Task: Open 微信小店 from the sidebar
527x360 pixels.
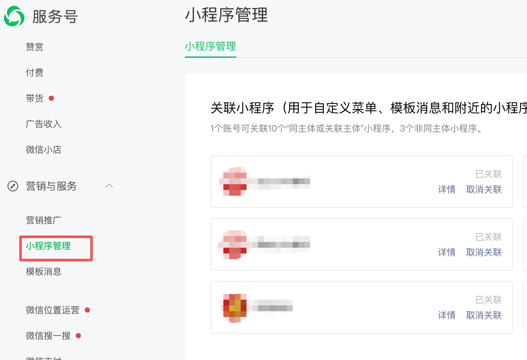Action: click(x=44, y=150)
